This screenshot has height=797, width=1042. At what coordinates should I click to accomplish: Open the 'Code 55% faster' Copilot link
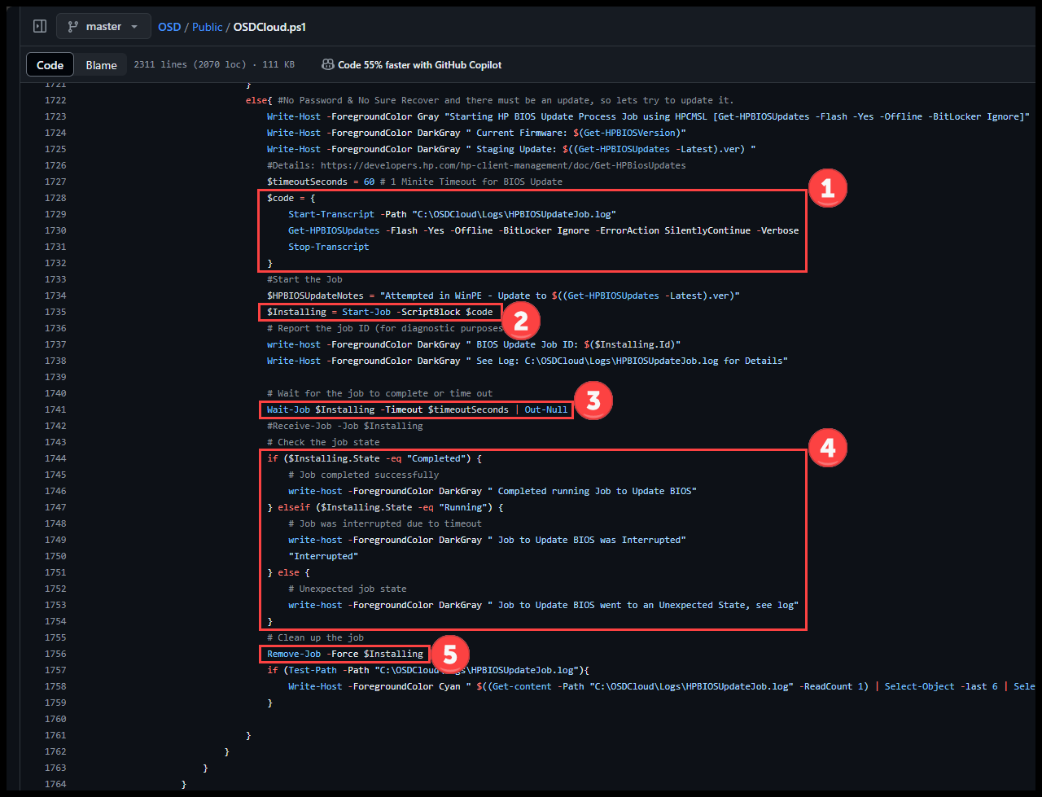[419, 65]
